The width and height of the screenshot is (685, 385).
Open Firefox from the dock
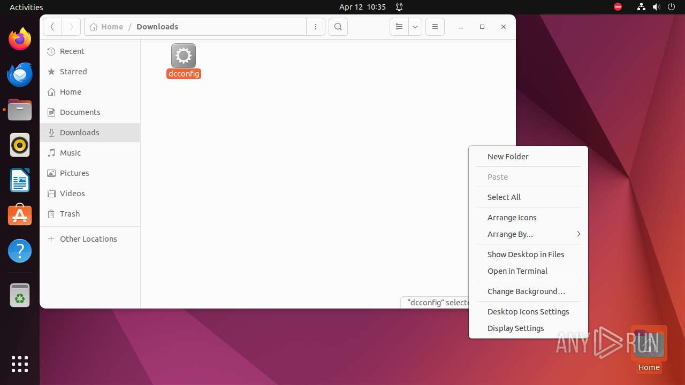click(20, 39)
